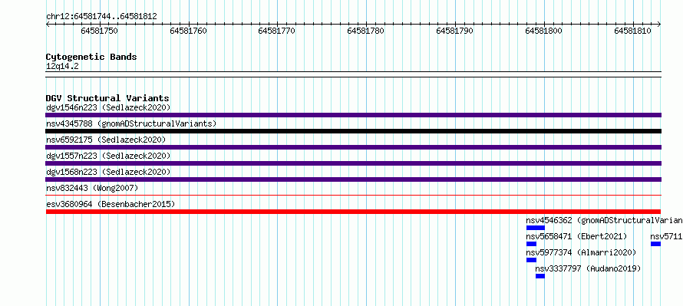The width and height of the screenshot is (683, 306).
Task: Open nsv5977374 (Almarri2020) label
Action: coord(581,252)
